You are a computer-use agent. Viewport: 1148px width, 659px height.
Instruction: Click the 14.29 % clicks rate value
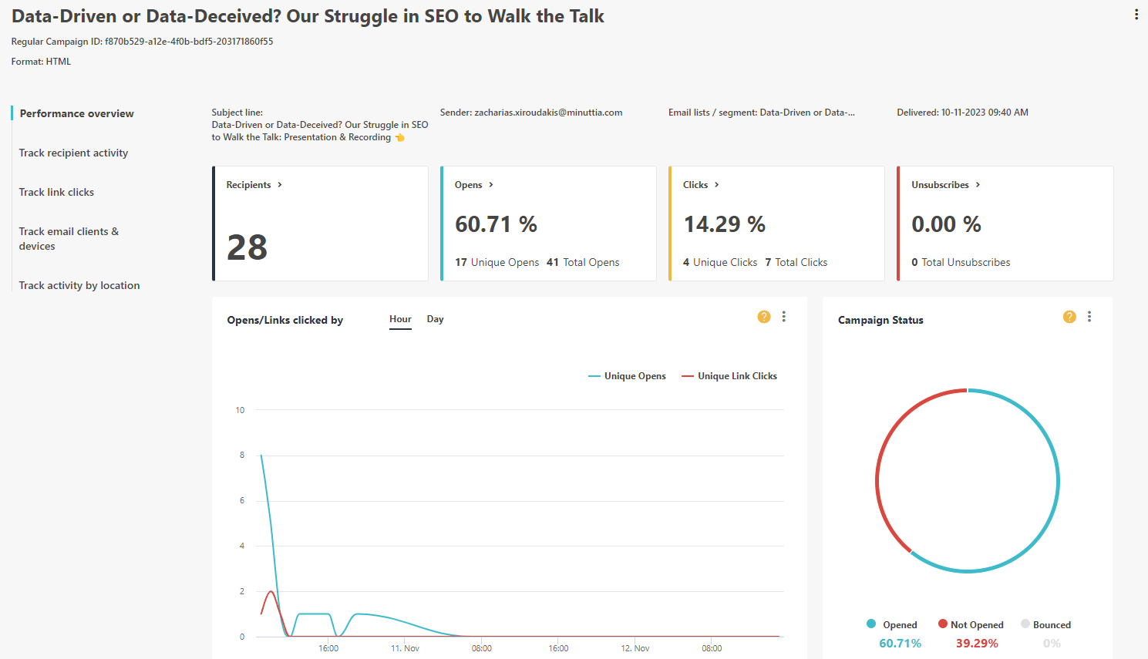click(724, 224)
